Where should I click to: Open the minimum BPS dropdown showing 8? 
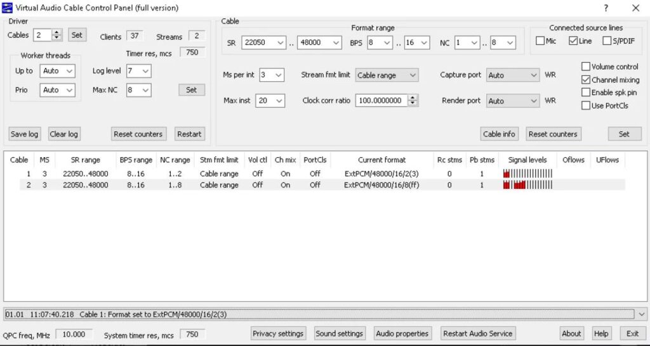click(380, 42)
